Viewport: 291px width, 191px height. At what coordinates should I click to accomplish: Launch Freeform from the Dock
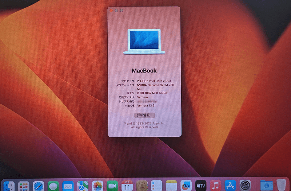click(x=186, y=186)
